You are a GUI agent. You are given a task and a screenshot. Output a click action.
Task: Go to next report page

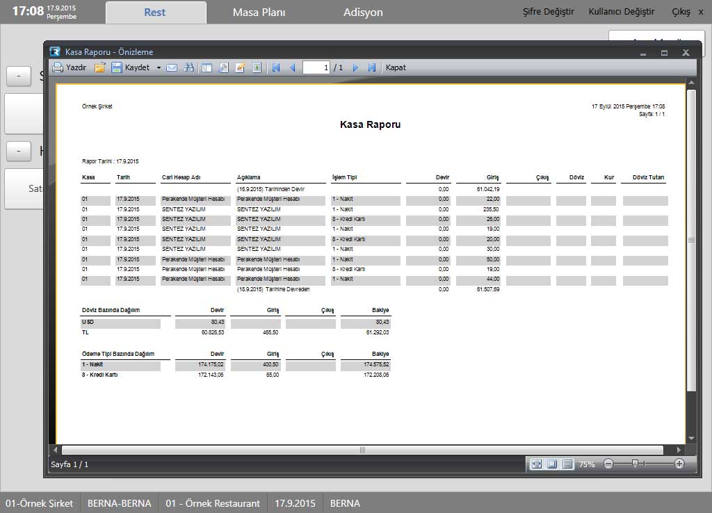pos(355,67)
